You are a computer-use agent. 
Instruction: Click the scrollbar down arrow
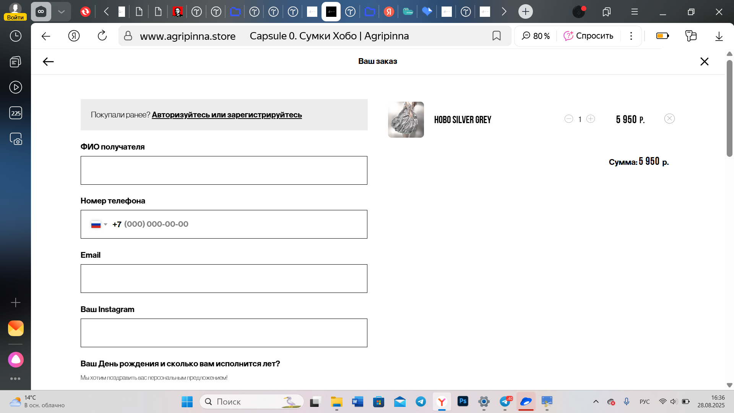click(729, 385)
